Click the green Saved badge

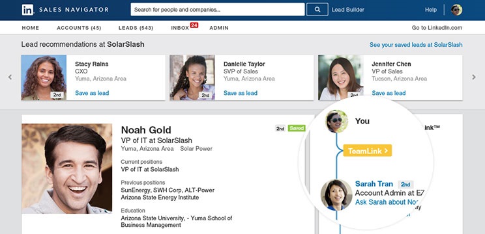tap(297, 128)
